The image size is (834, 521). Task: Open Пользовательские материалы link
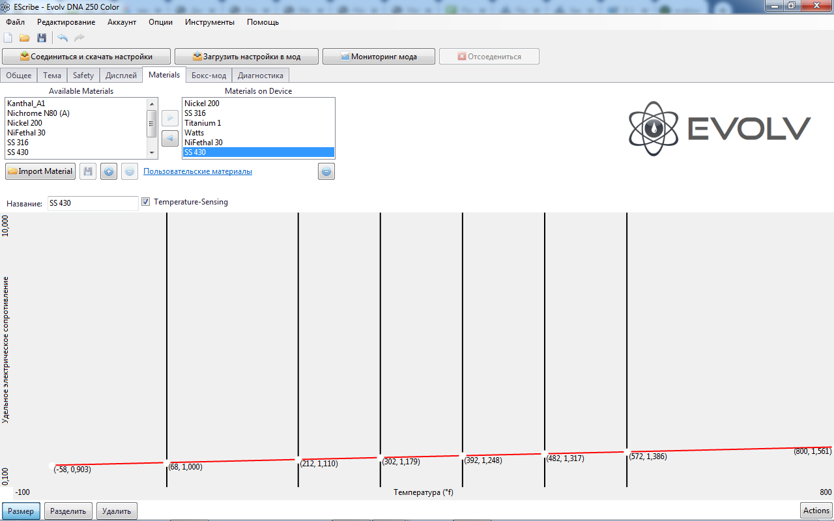click(197, 171)
